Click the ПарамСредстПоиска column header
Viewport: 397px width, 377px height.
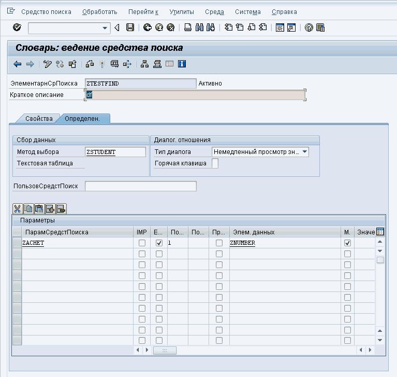(78, 232)
